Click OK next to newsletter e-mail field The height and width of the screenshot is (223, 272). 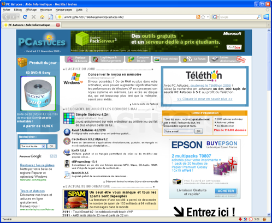(x=198, y=131)
